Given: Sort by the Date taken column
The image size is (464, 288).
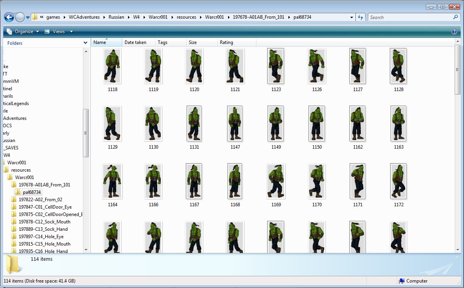Looking at the screenshot, I should point(139,42).
